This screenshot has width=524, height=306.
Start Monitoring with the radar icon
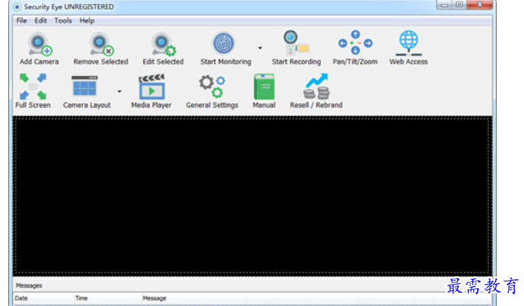point(223,43)
